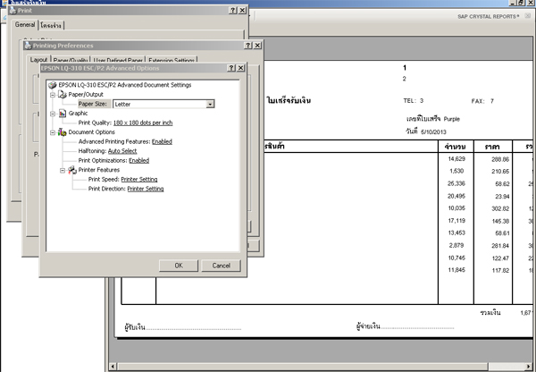536x372 pixels.
Task: Click help button in Printing Preferences dialog
Action: click(248, 46)
